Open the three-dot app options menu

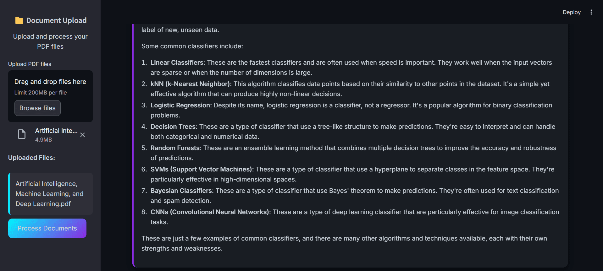591,12
